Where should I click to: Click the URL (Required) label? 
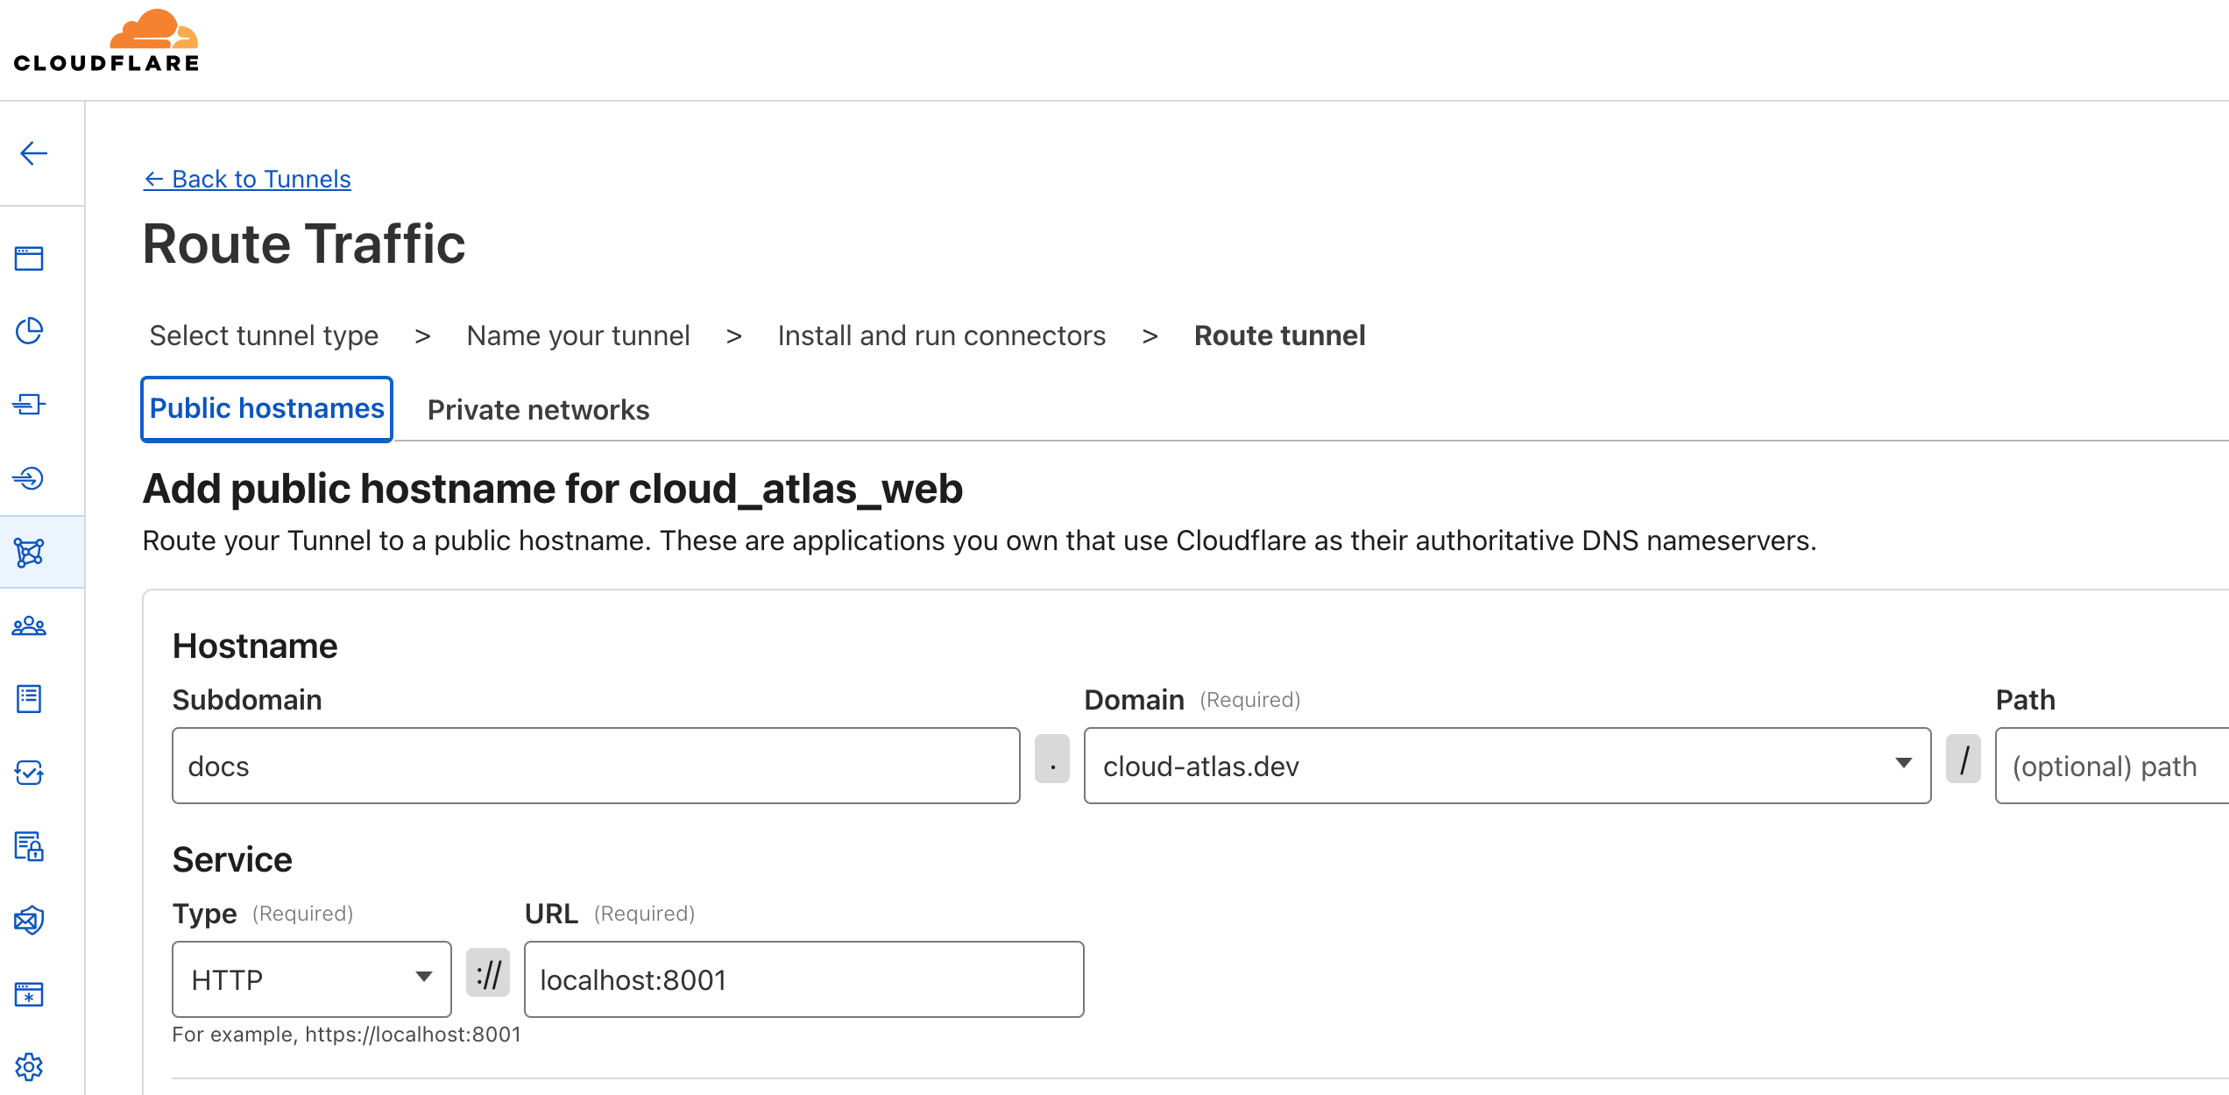click(610, 914)
